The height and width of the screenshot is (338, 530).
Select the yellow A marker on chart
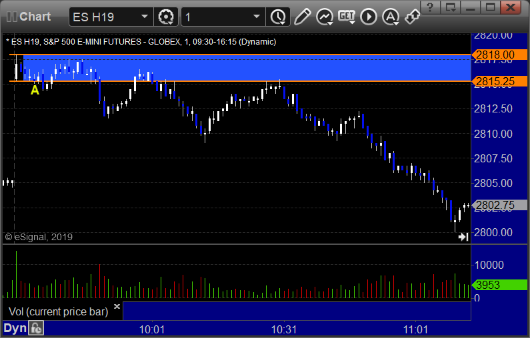[x=35, y=90]
